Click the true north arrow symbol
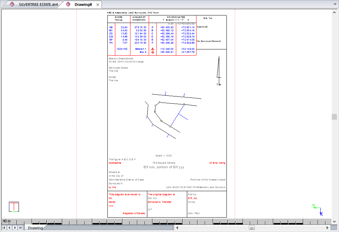 [x=218, y=70]
